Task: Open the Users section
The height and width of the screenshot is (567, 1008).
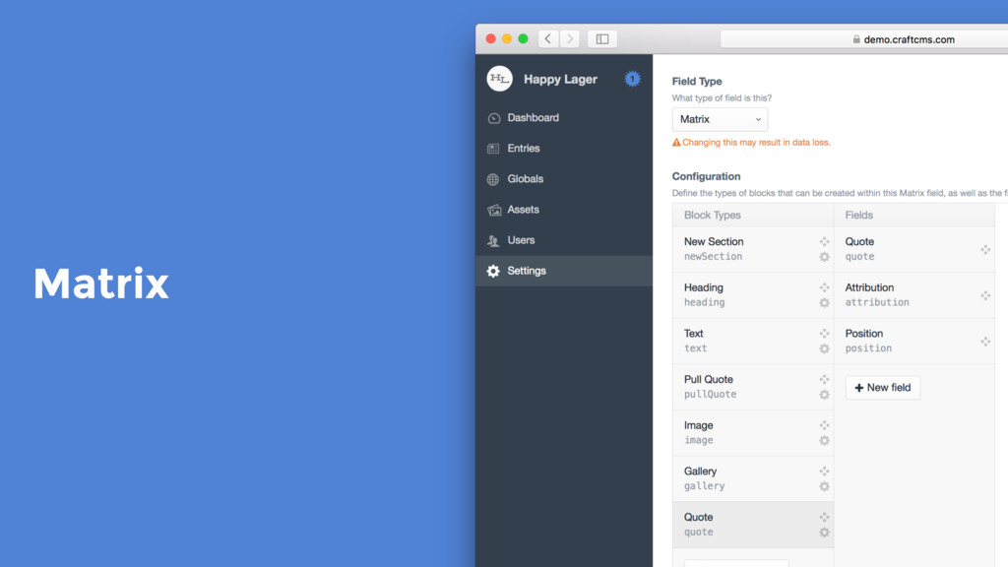Action: pyautogui.click(x=564, y=240)
